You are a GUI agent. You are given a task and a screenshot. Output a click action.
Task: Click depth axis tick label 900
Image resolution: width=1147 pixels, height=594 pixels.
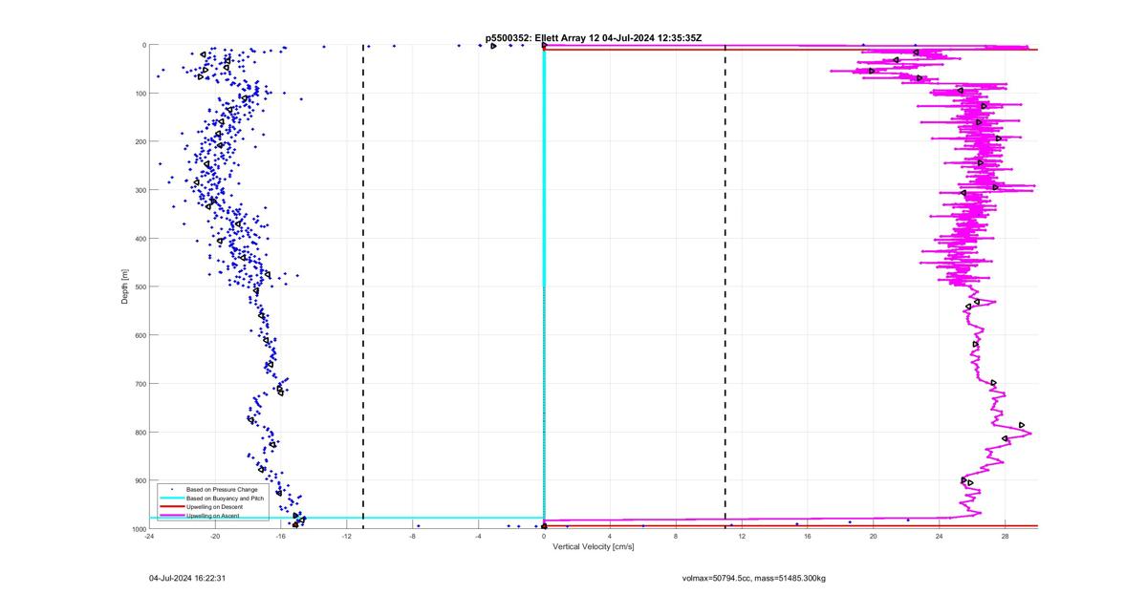point(141,480)
